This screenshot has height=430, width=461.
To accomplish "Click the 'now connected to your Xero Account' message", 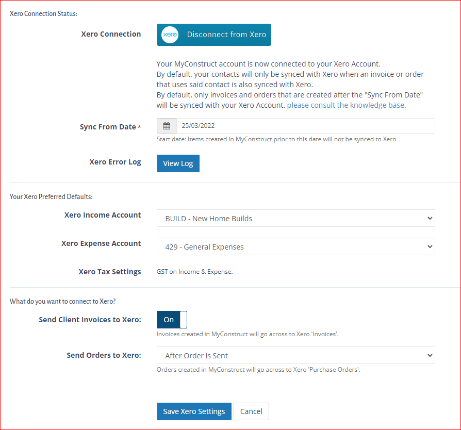I will 268,64.
